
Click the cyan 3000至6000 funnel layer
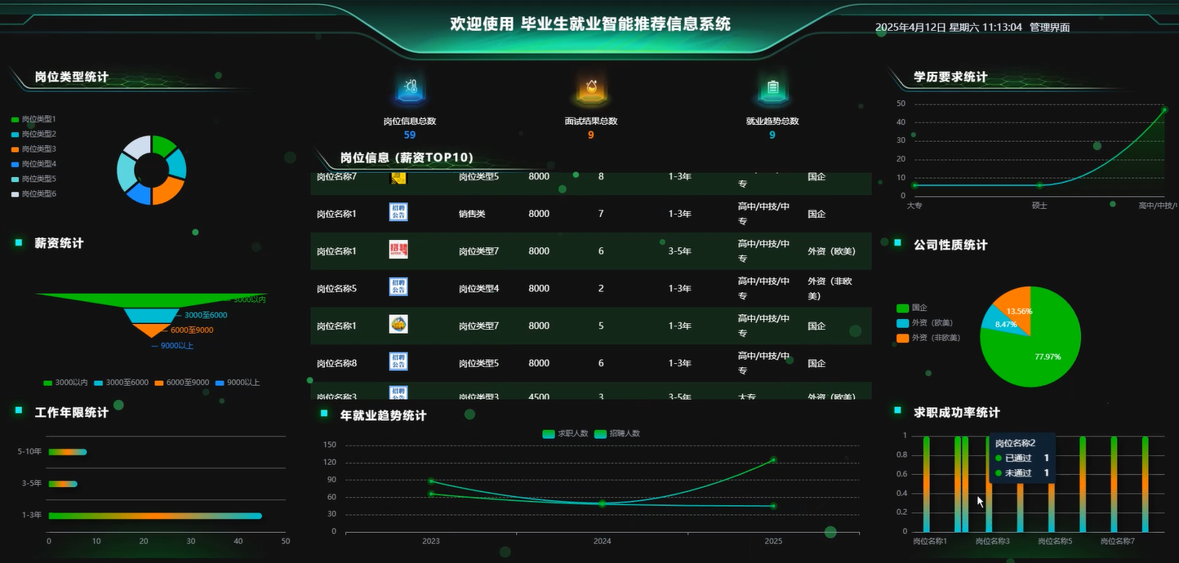[150, 316]
